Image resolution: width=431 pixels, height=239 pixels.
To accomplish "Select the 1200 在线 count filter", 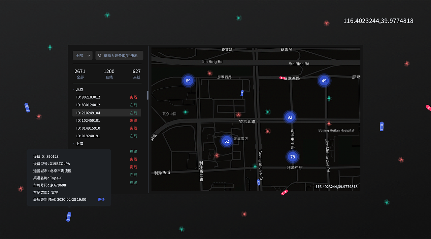I will [x=109, y=74].
